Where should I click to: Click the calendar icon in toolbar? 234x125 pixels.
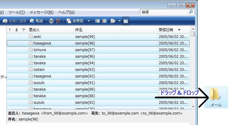[x=104, y=21]
